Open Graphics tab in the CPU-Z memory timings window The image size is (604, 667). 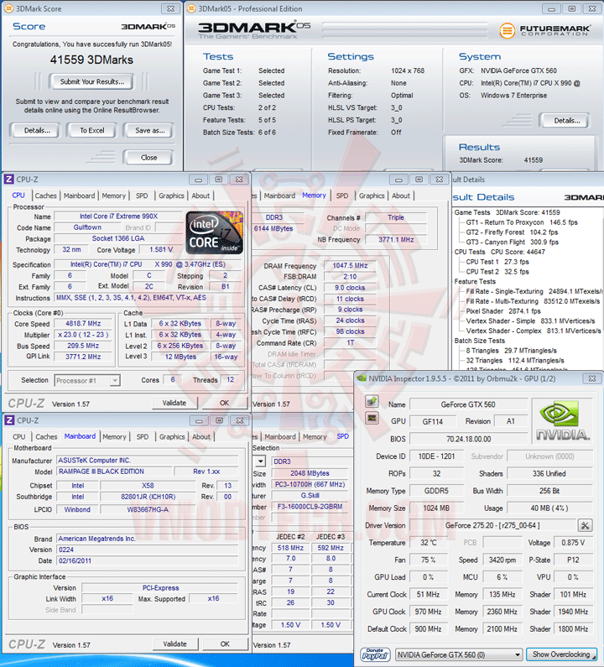[372, 195]
